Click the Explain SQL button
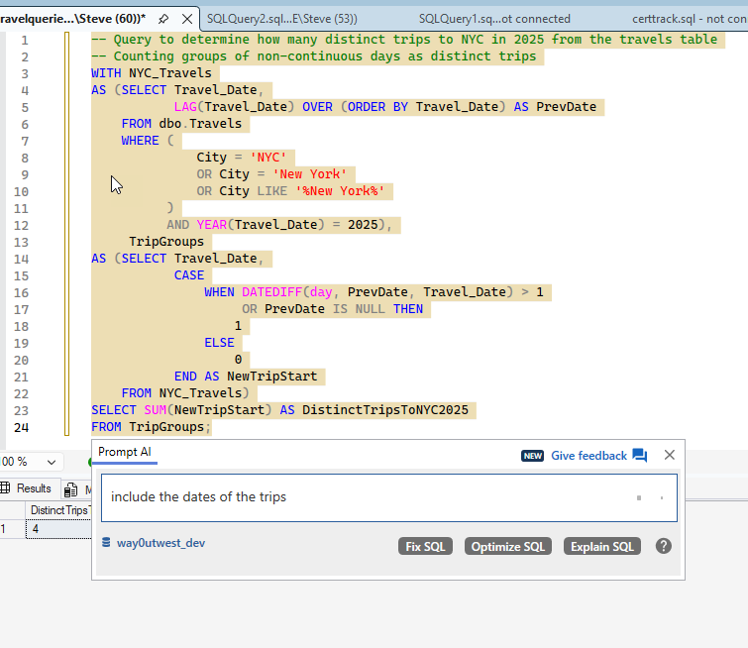Image resolution: width=748 pixels, height=648 pixels. [601, 546]
